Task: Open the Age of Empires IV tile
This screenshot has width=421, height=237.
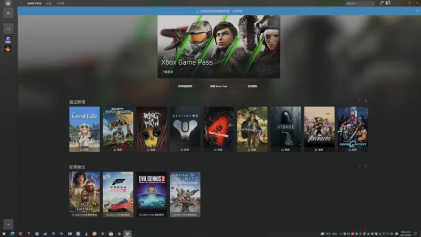Action: 84,194
